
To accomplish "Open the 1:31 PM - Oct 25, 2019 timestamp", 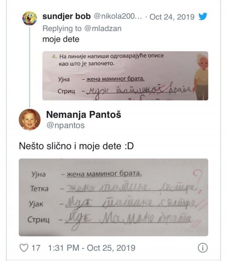I will tap(92, 248).
